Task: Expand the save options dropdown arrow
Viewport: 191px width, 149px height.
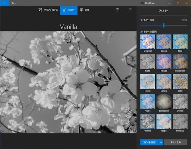Action: point(161,142)
